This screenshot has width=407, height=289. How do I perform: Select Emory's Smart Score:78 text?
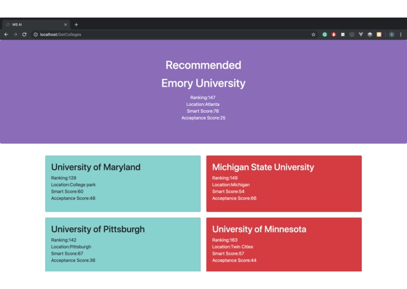point(203,111)
